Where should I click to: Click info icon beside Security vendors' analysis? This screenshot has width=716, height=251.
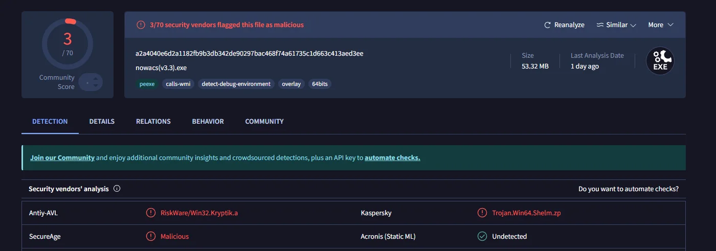click(x=117, y=189)
